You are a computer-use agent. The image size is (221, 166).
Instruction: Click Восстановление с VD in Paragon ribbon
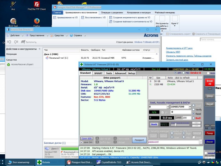93,17
